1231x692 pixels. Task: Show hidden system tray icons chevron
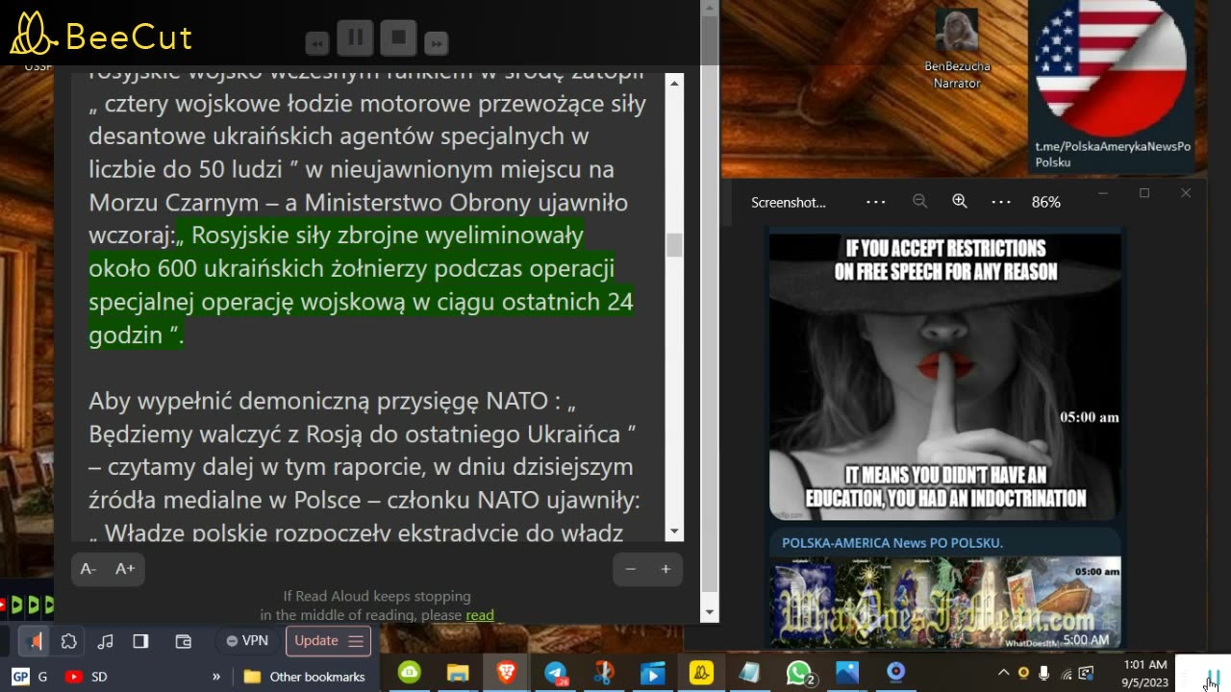tap(1003, 673)
